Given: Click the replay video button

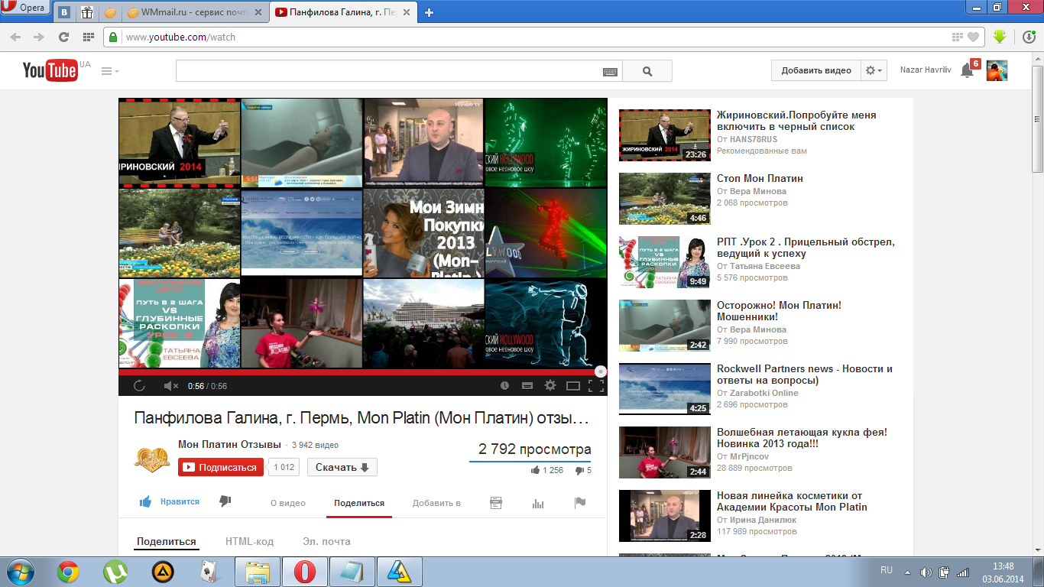Looking at the screenshot, I should point(139,386).
